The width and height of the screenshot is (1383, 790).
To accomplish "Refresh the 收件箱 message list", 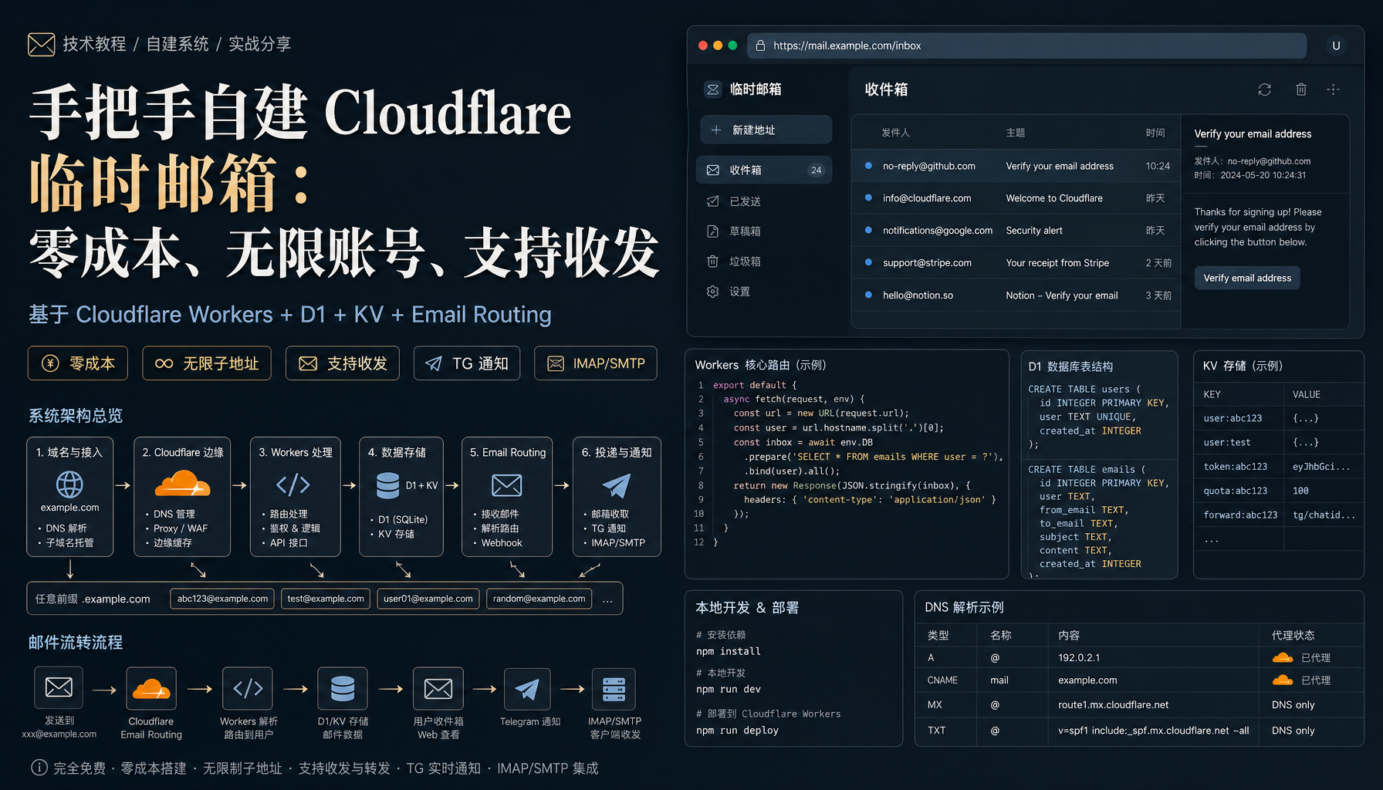I will pyautogui.click(x=1264, y=89).
